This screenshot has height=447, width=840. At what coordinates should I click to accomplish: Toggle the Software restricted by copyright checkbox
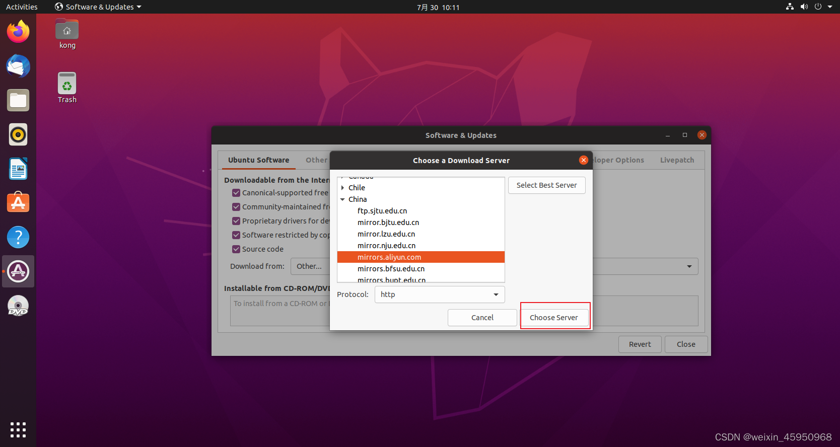point(236,235)
